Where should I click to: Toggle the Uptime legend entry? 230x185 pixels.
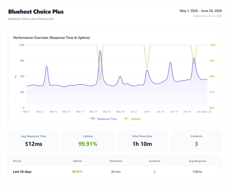132,119
